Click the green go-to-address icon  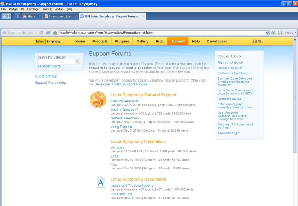click(273, 33)
